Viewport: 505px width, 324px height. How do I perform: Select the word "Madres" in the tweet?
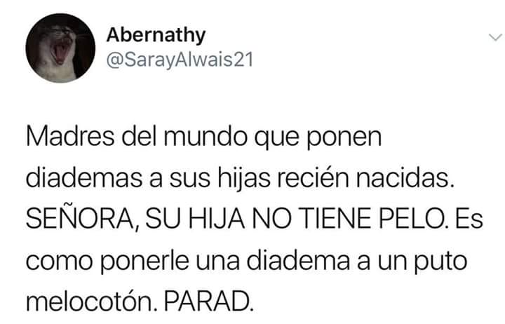coord(70,137)
